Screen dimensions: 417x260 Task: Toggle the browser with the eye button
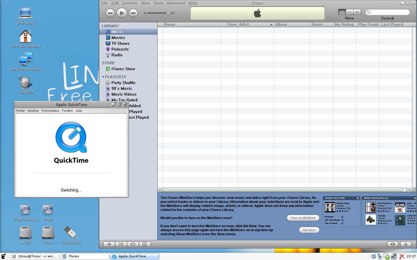pos(393,244)
